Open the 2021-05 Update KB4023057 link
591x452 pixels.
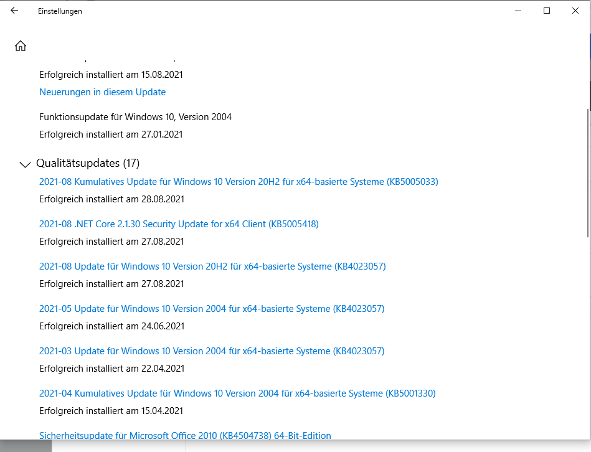pyautogui.click(x=212, y=308)
